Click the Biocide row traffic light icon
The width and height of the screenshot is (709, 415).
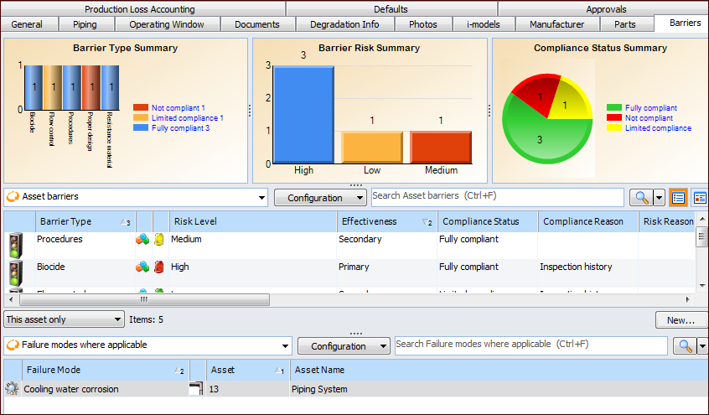coord(16,273)
